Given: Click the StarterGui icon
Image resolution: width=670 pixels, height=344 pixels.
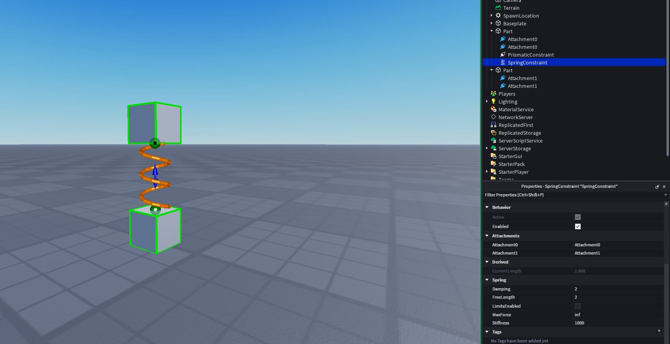Looking at the screenshot, I should pos(493,156).
